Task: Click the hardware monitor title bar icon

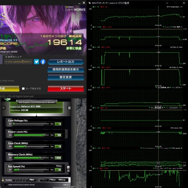Action: [x=90, y=3]
